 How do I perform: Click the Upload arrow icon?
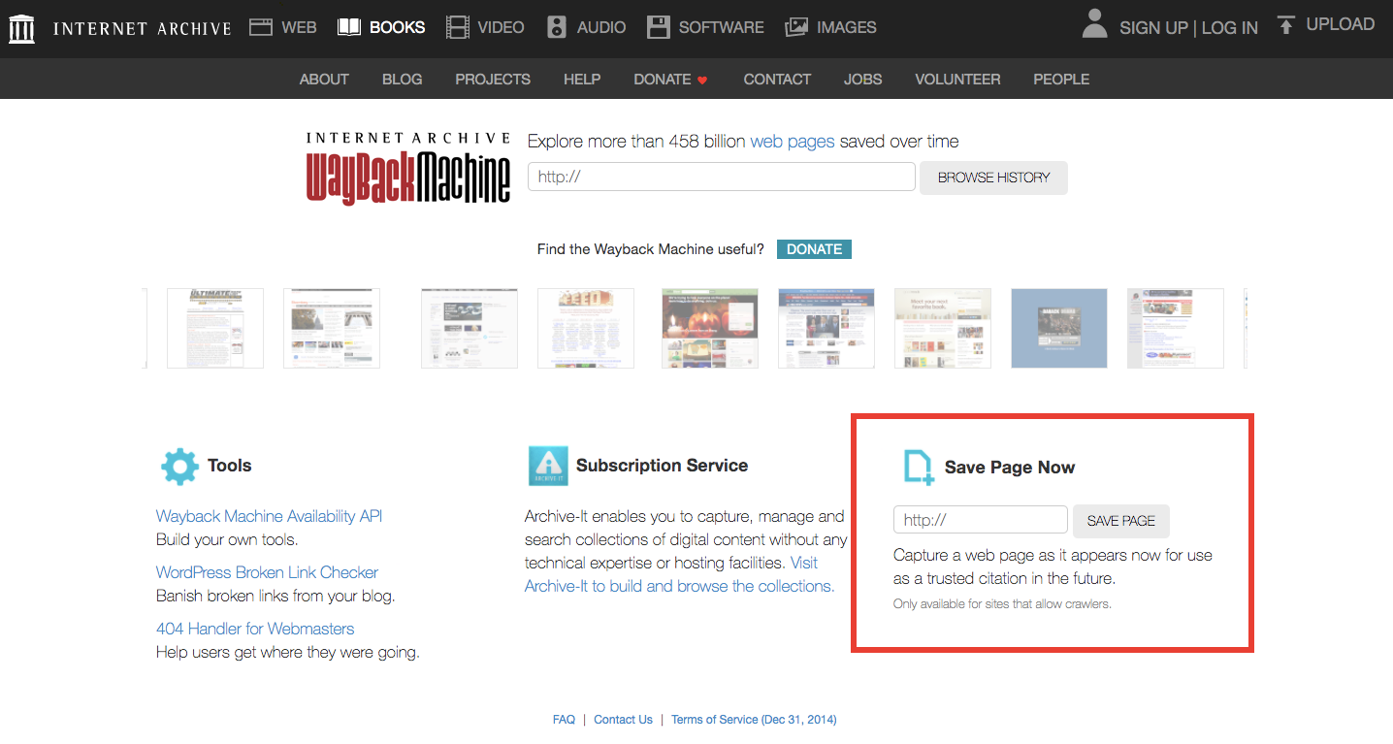1286,25
